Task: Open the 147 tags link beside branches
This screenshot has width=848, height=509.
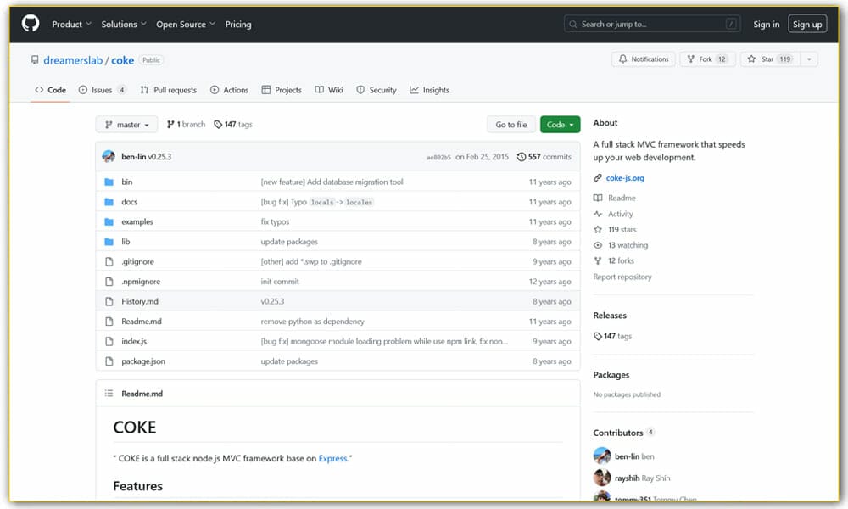Action: (233, 125)
